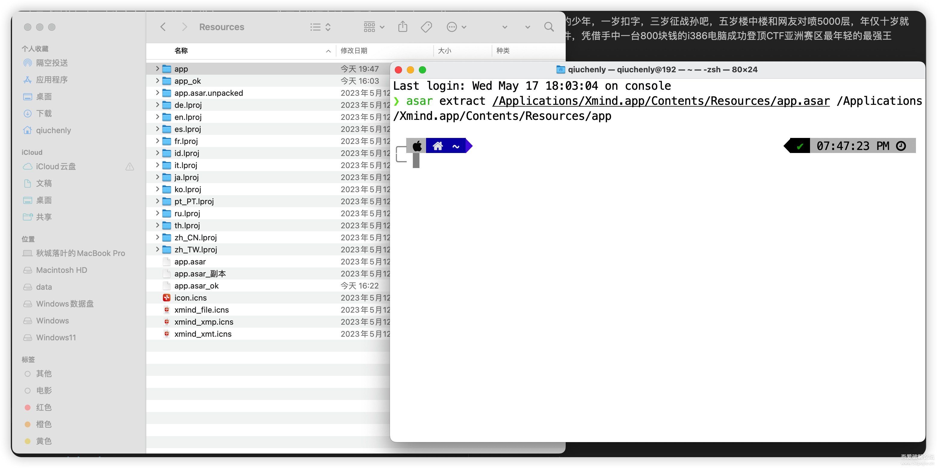Open the group-by options dropdown
The width and height of the screenshot is (937, 468).
point(374,27)
